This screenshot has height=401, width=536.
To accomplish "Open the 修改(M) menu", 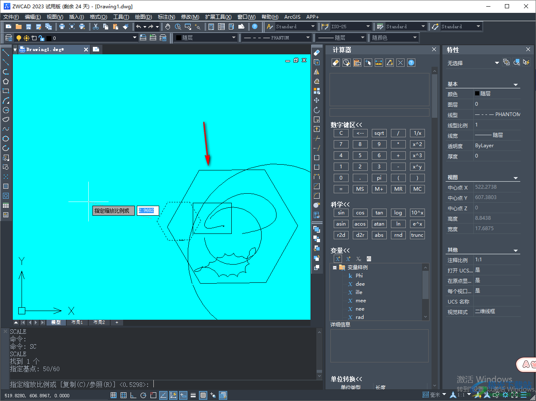I will pos(190,17).
